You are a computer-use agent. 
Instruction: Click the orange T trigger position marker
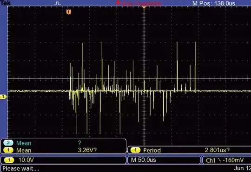click(x=68, y=12)
